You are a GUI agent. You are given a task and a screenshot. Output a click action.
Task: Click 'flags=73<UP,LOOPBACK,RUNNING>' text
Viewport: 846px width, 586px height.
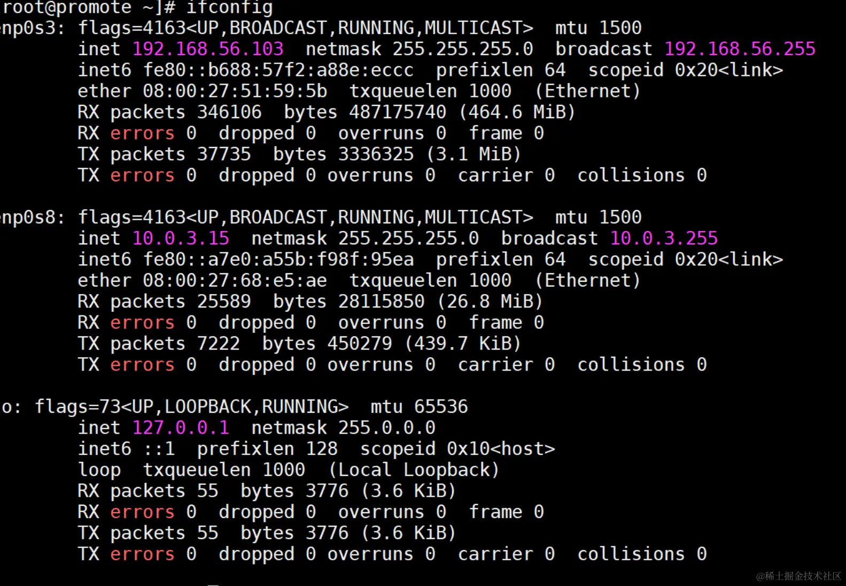tap(192, 407)
